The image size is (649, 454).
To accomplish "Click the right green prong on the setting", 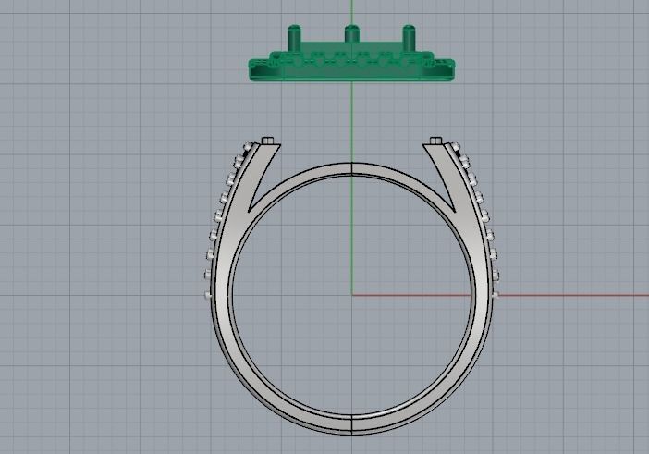I will pos(409,38).
